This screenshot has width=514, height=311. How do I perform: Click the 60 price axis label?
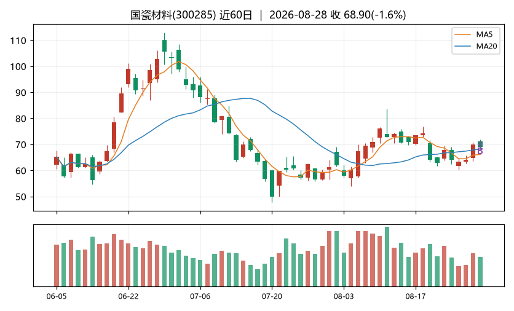point(20,171)
